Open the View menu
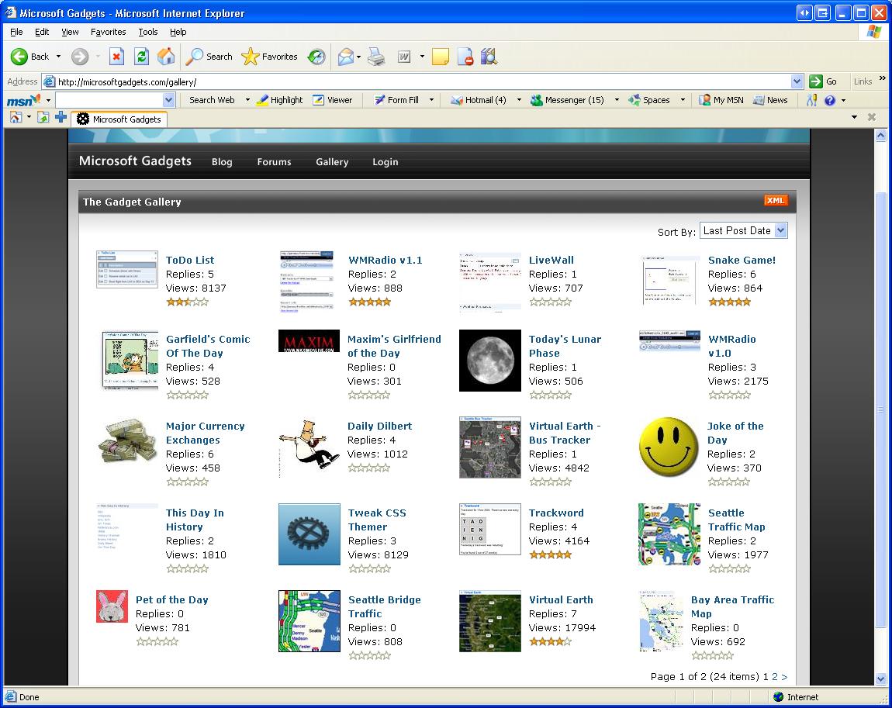 (x=70, y=32)
